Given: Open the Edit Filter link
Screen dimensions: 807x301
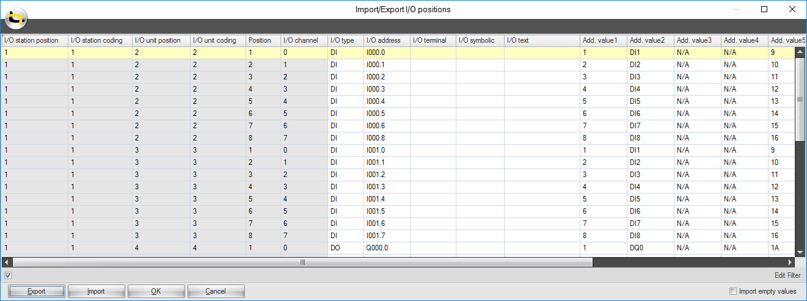Looking at the screenshot, I should tap(787, 275).
